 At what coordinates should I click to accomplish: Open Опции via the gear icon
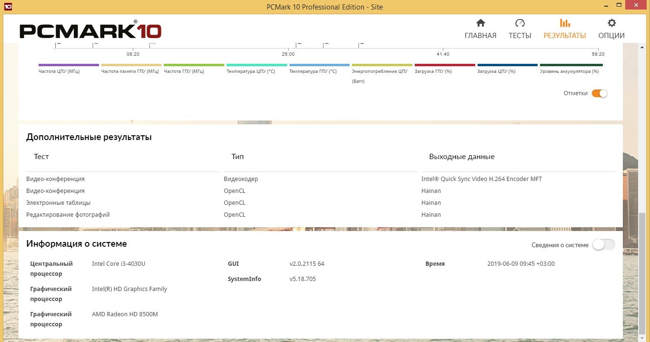(611, 23)
